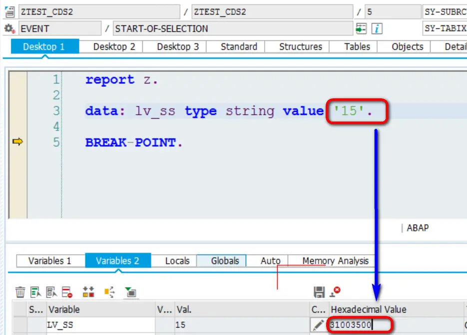Click the C... column header
Screen dimensions: 467x335
point(319,310)
